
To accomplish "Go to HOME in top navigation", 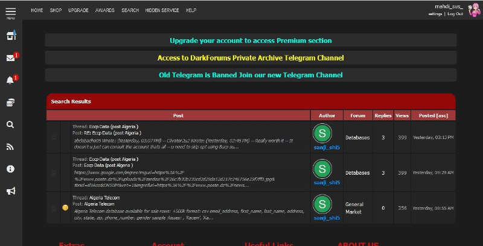I will pos(37,10).
